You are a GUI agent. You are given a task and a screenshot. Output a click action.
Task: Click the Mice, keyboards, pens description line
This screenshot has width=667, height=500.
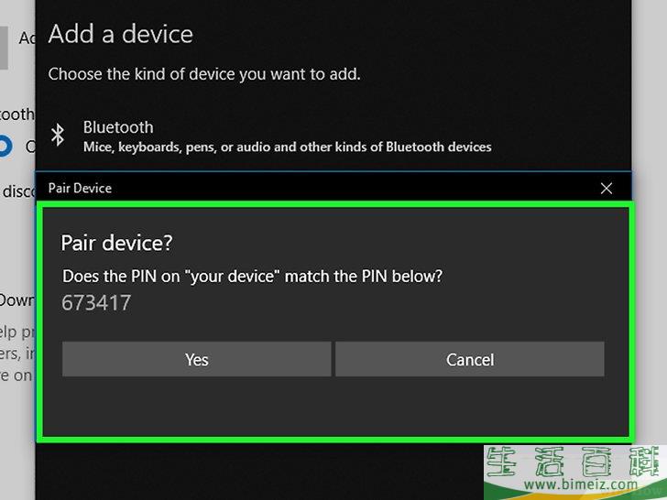coord(287,147)
